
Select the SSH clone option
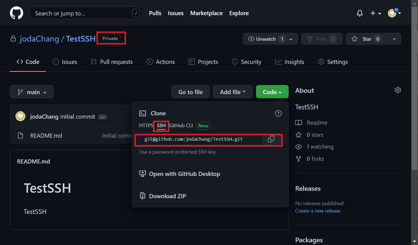click(x=161, y=126)
